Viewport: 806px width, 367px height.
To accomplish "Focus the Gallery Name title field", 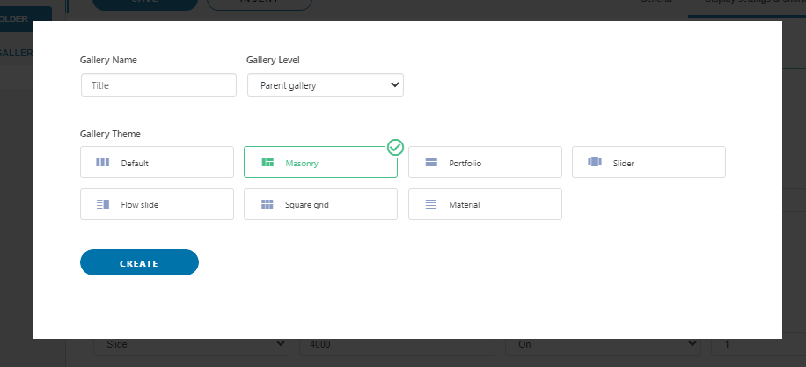I will point(159,85).
